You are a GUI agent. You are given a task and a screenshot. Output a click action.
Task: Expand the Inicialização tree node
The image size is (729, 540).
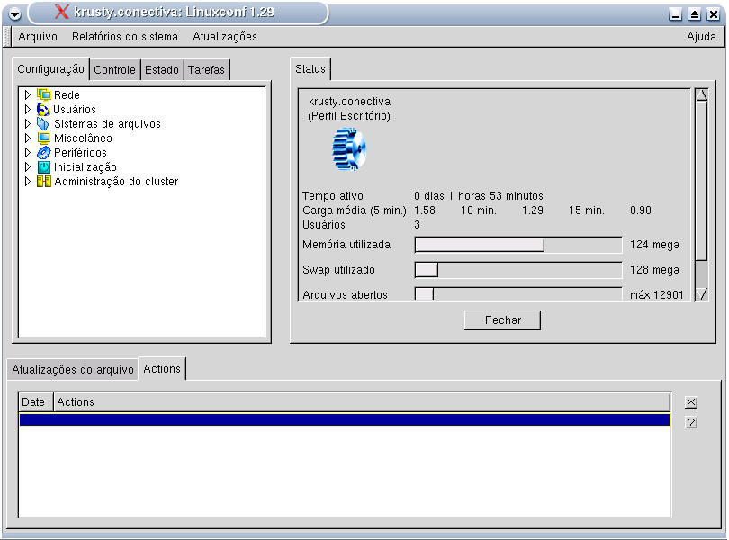click(27, 167)
